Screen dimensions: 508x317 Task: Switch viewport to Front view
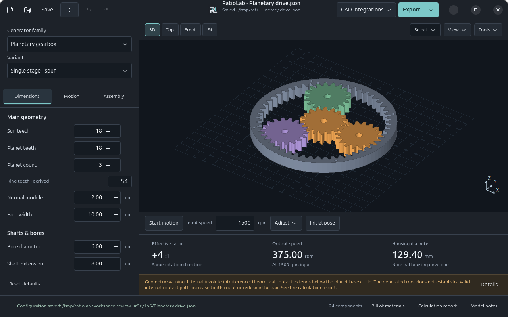click(190, 30)
